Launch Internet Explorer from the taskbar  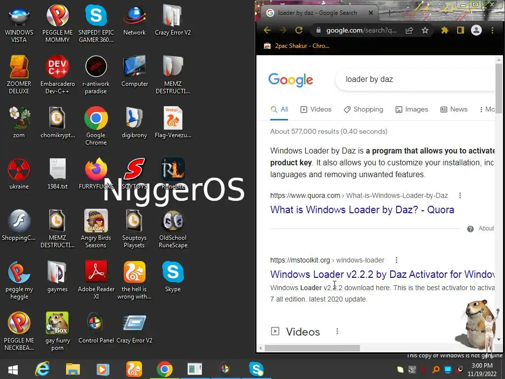click(x=42, y=369)
